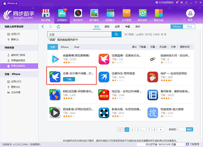The width and height of the screenshot is (203, 147).
Task: Open 链接转换大师 chain link app icon
Action: point(153,59)
